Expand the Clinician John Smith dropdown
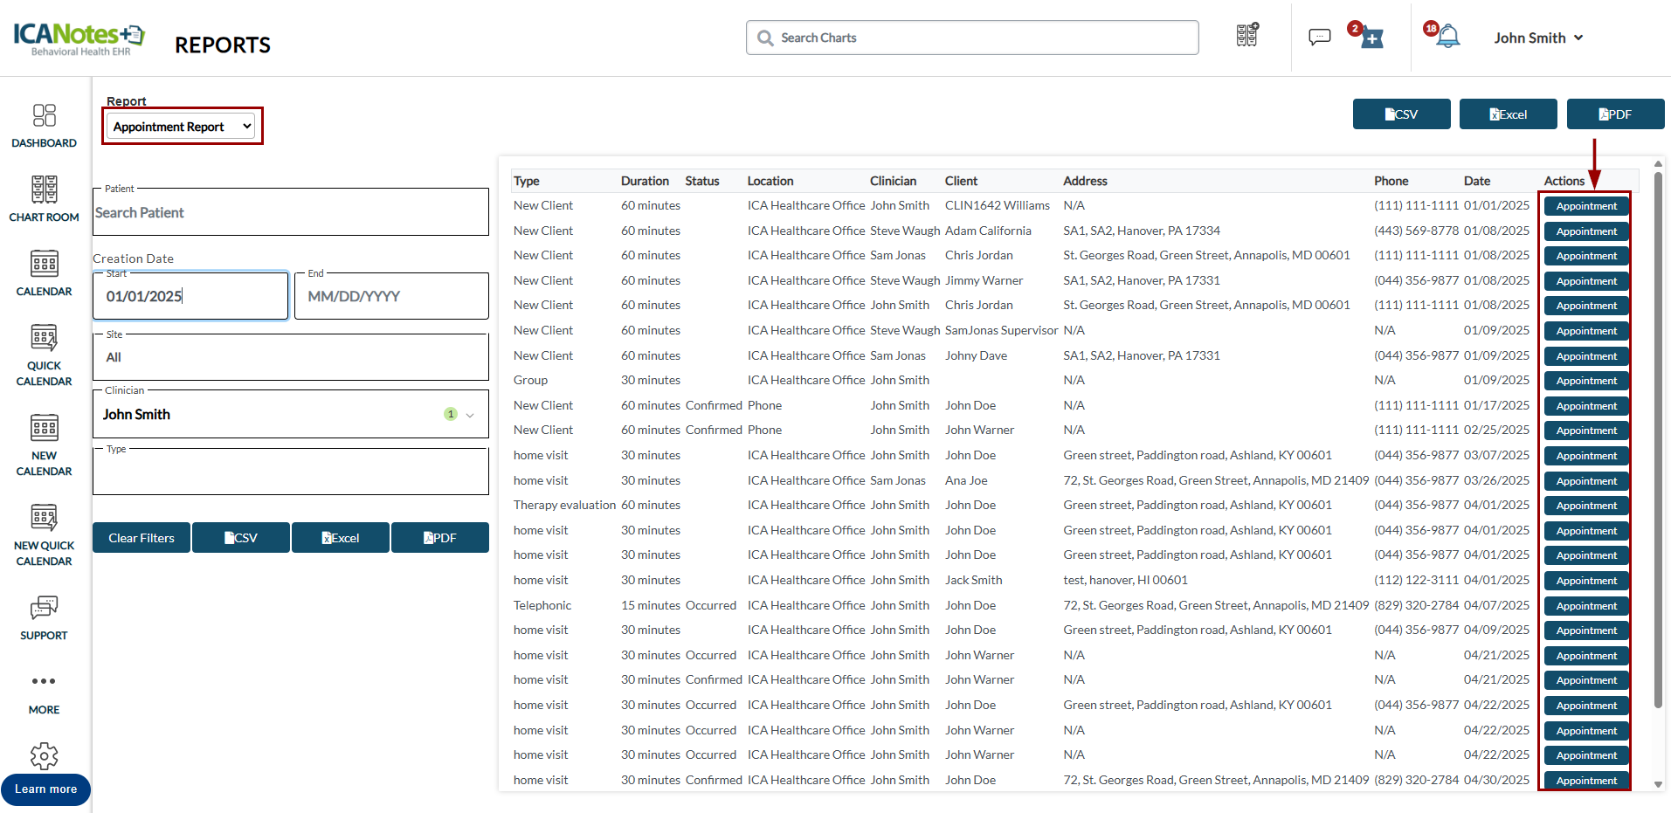1671x813 pixels. [469, 415]
